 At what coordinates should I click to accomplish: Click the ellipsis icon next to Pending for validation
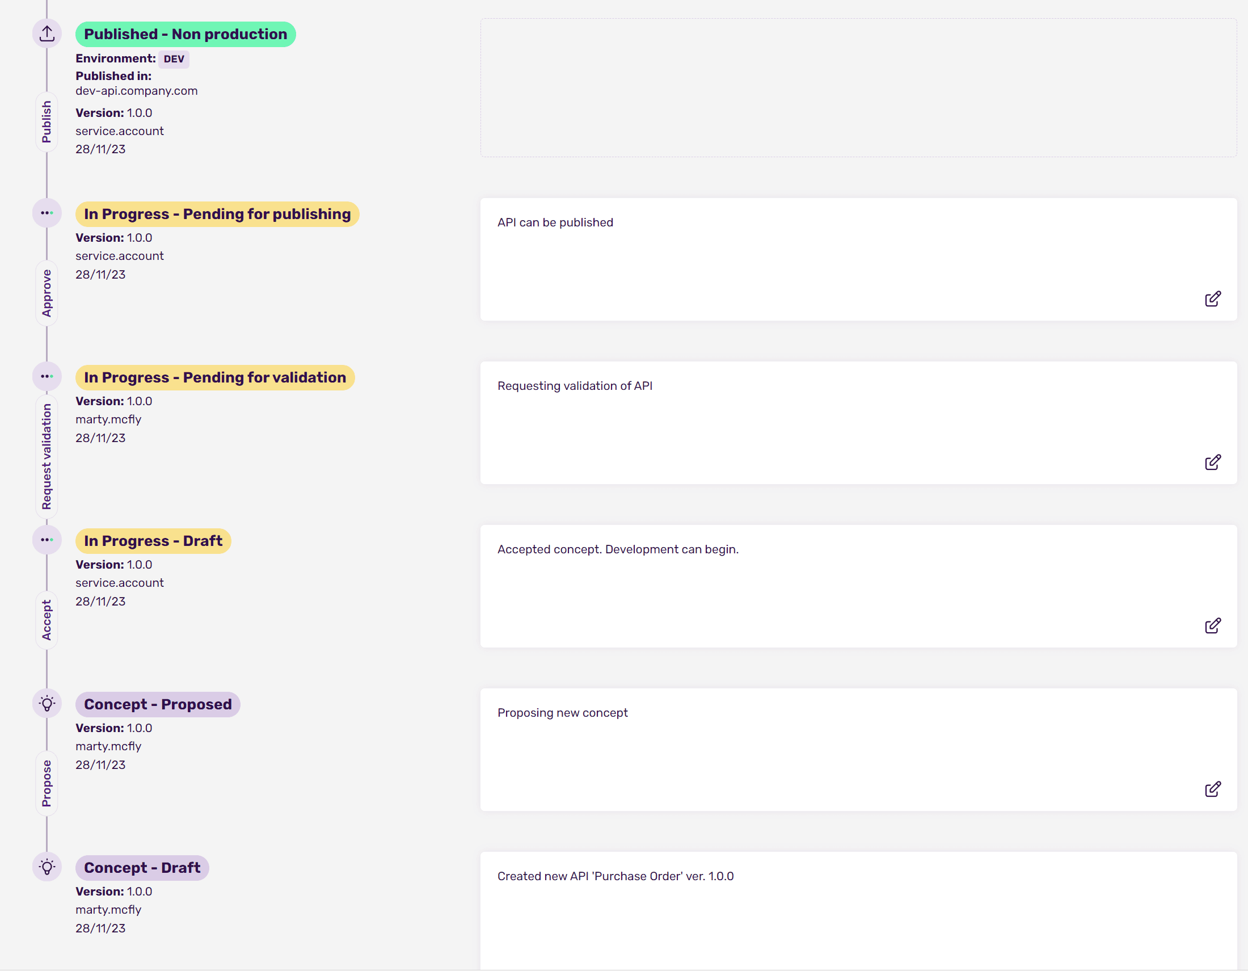click(x=47, y=377)
